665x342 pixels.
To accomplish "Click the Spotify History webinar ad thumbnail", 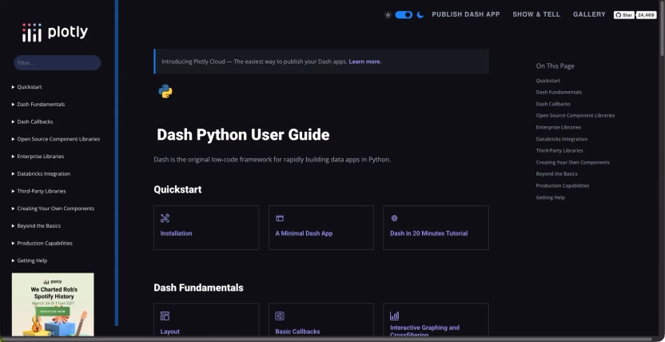I will pyautogui.click(x=53, y=304).
